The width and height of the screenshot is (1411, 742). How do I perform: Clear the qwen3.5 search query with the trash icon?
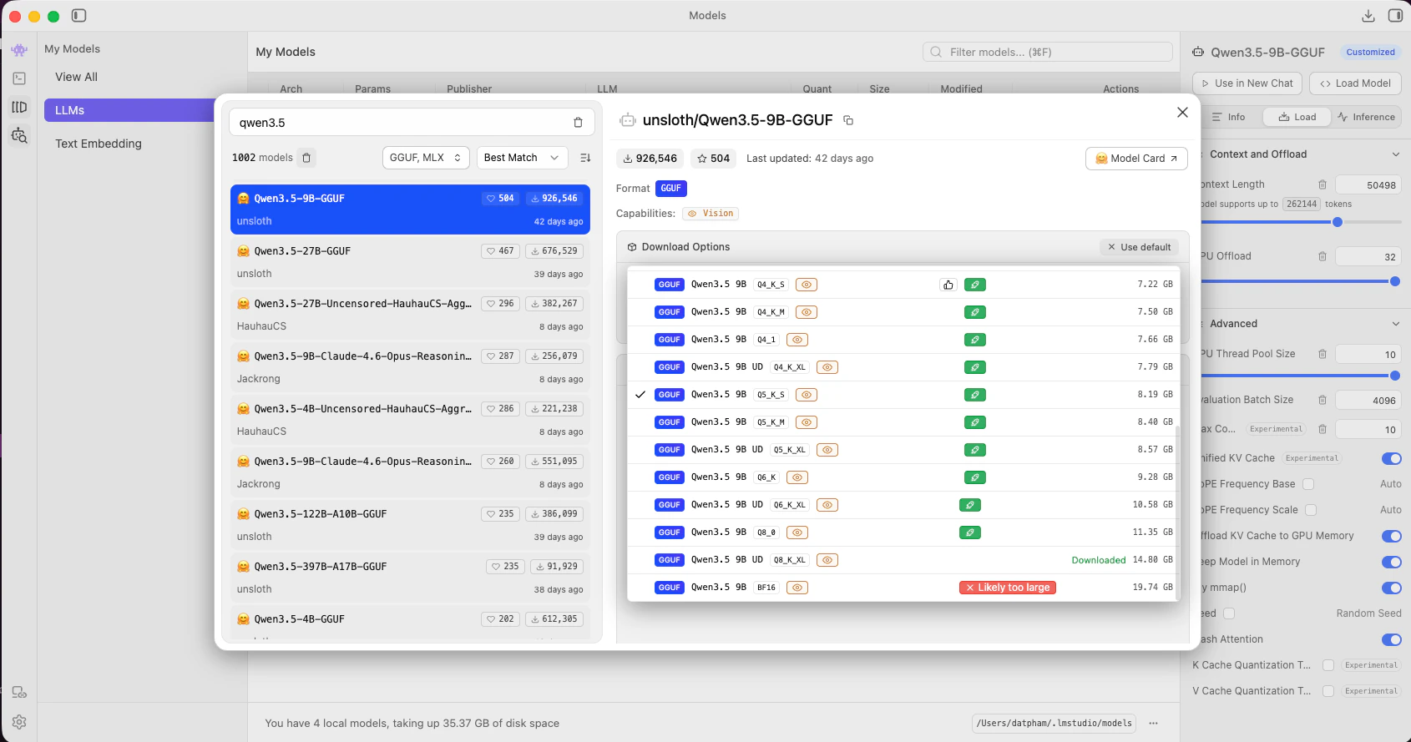pyautogui.click(x=578, y=123)
